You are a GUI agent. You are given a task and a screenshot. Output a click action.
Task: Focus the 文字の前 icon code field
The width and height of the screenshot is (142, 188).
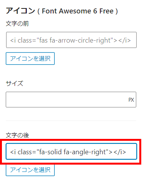tap(71, 40)
